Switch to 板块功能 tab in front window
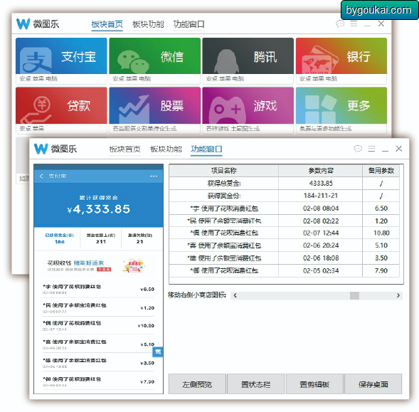 [x=166, y=149]
